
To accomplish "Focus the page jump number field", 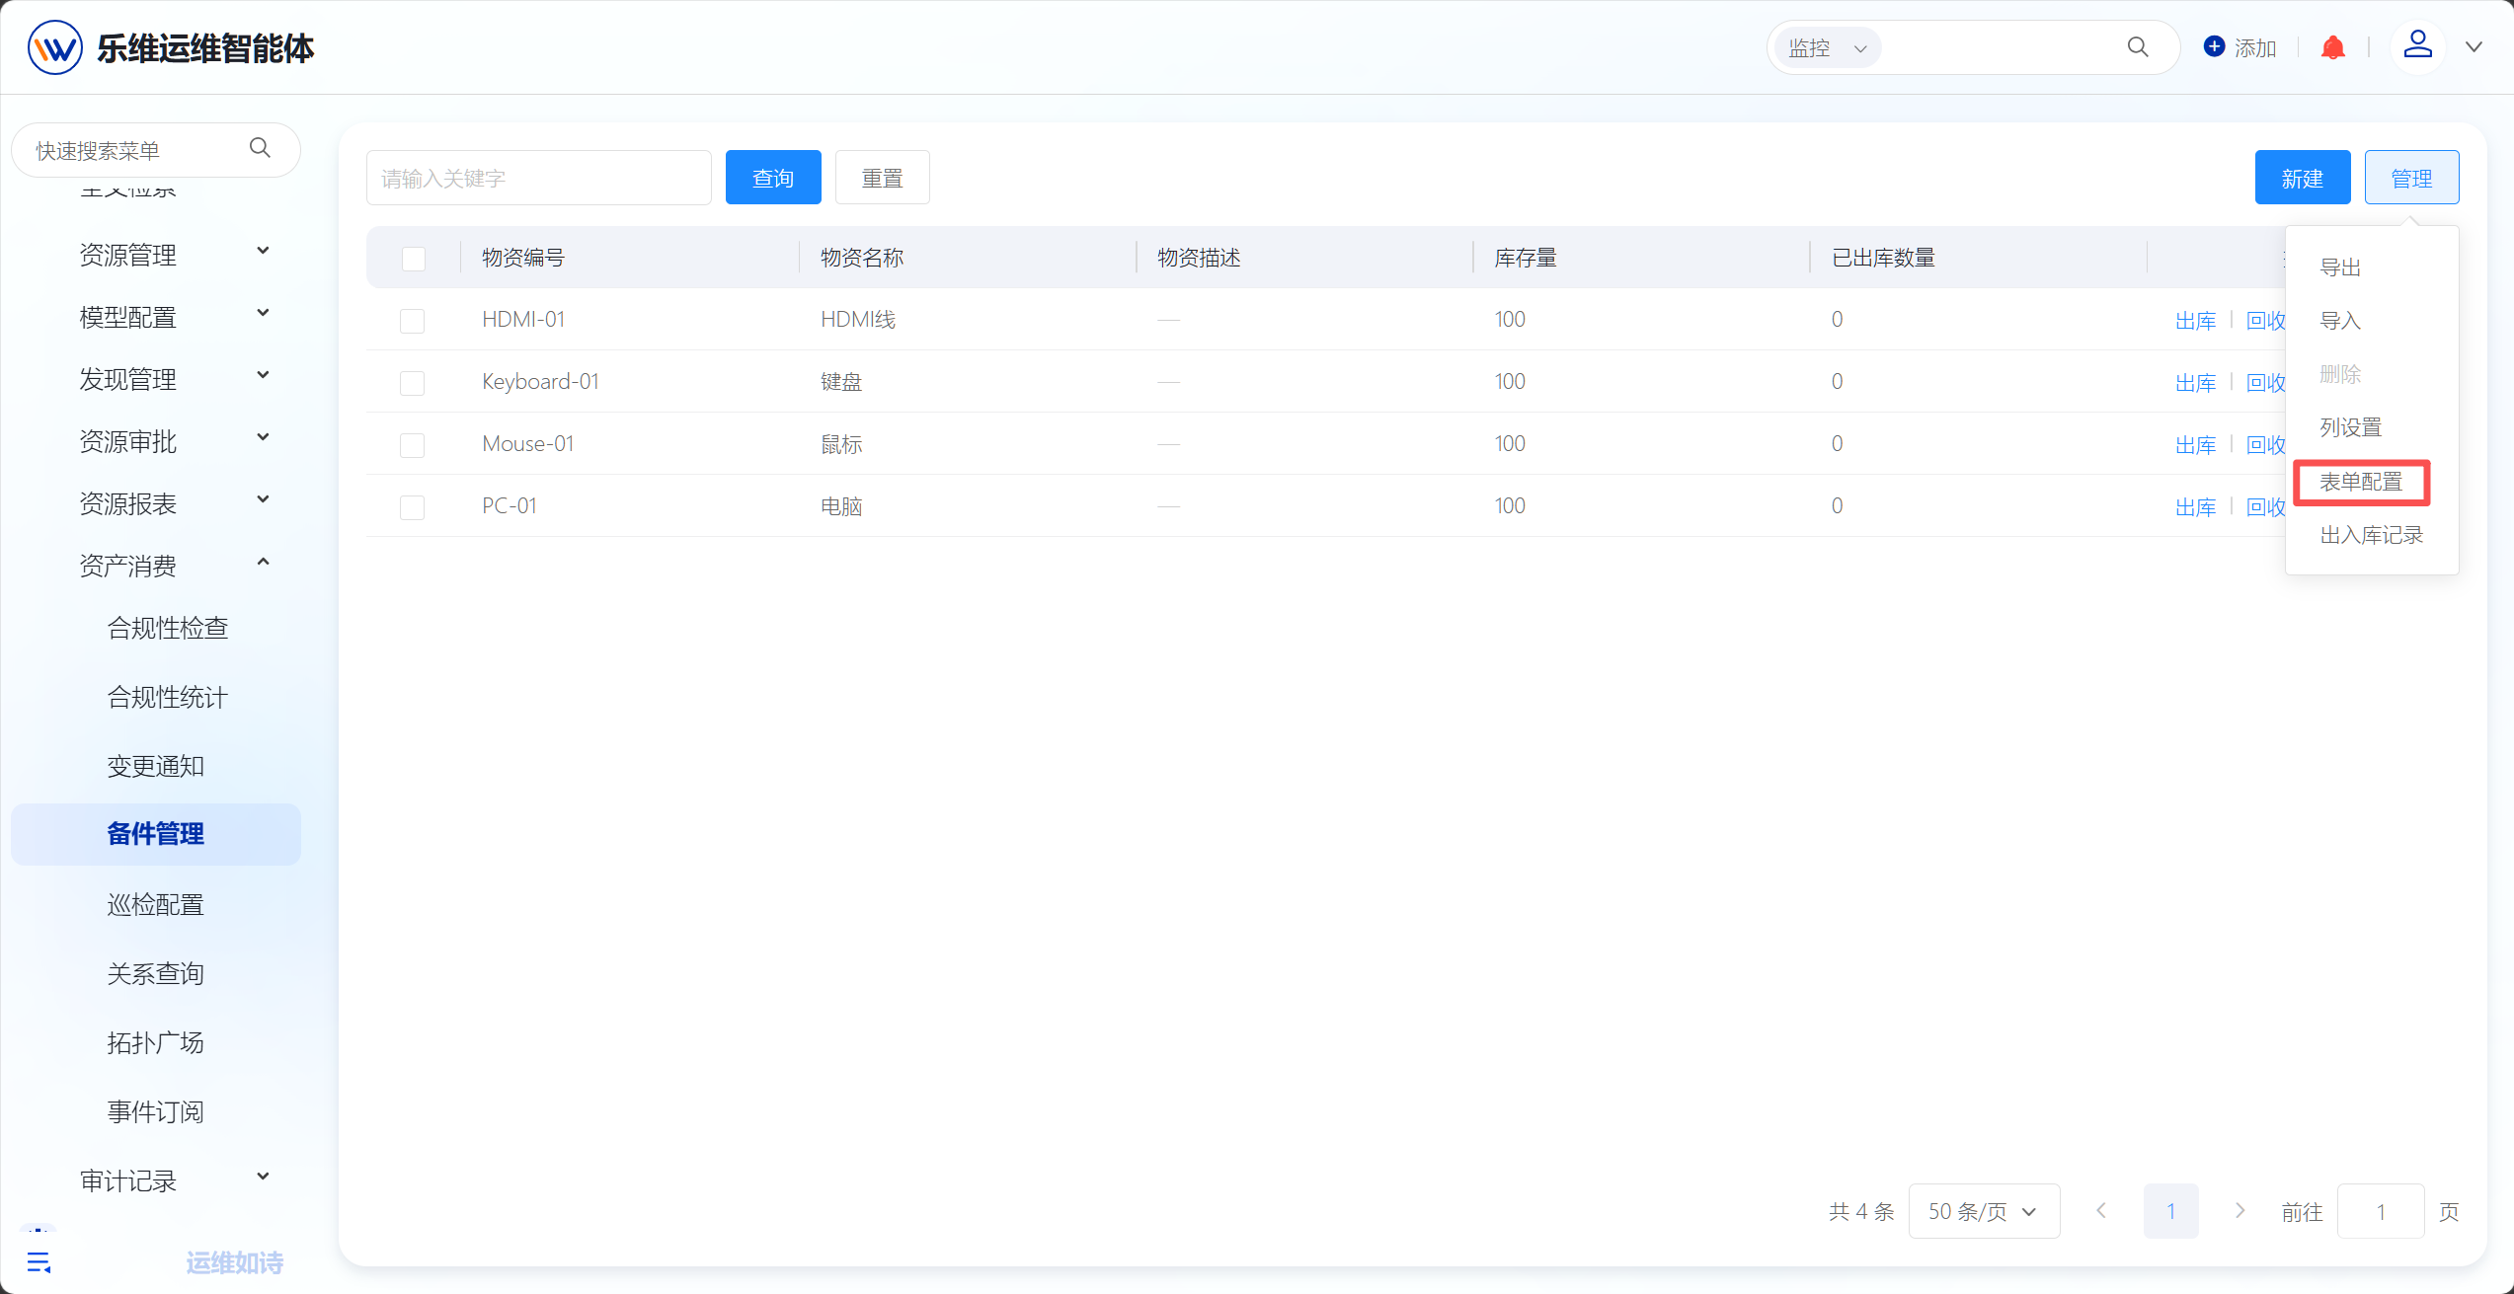I will 2381,1211.
